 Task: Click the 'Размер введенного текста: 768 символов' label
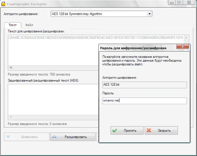pyautogui.click(x=39, y=74)
